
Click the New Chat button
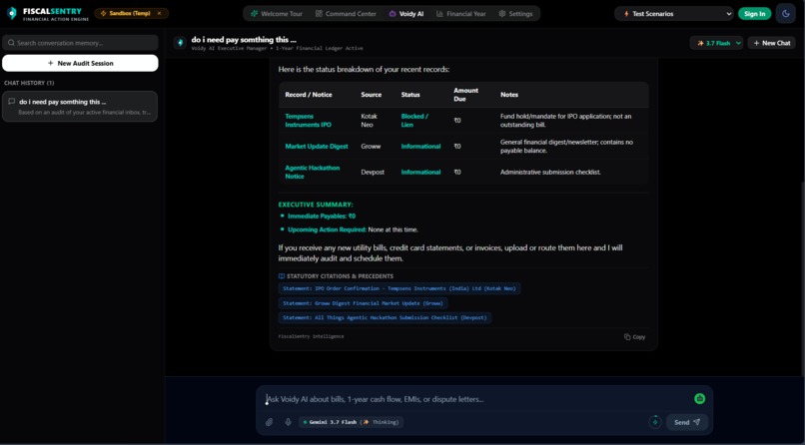(772, 43)
